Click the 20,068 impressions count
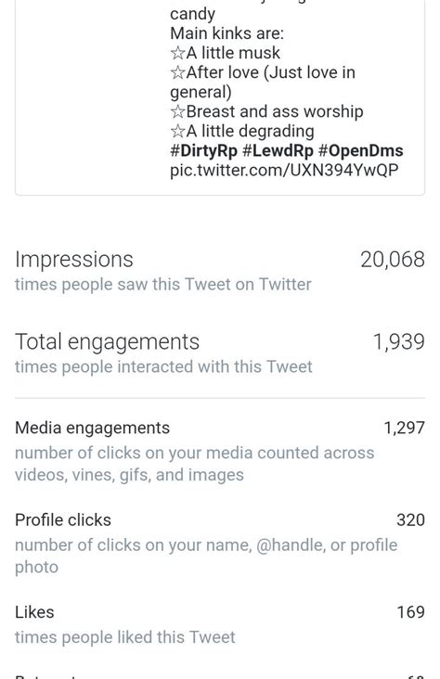This screenshot has height=679, width=440. coord(393,260)
